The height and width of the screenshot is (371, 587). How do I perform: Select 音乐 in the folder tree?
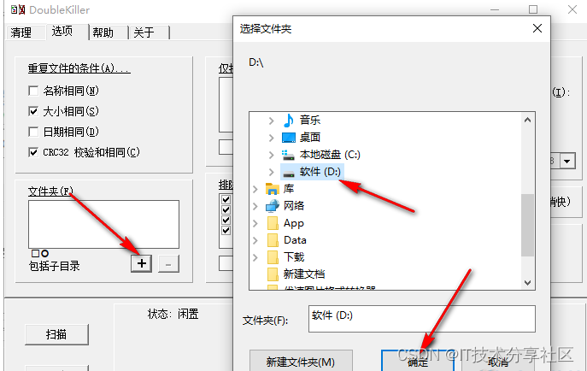click(310, 121)
